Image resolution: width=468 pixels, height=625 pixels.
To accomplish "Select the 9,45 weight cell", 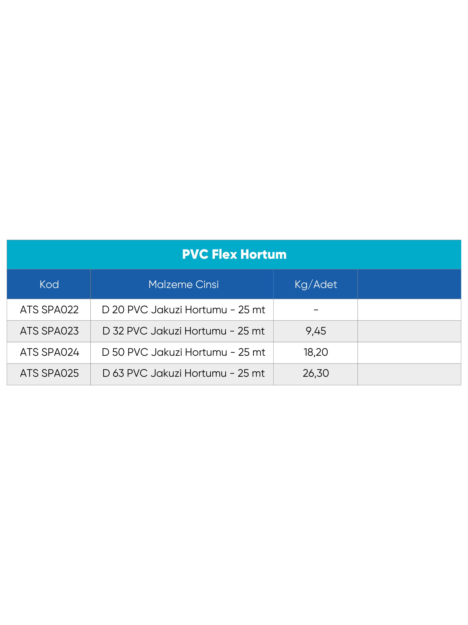I will tap(316, 331).
